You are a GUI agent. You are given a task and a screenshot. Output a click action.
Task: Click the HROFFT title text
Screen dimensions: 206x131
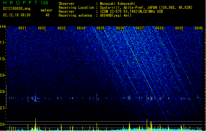(x=20, y=3)
